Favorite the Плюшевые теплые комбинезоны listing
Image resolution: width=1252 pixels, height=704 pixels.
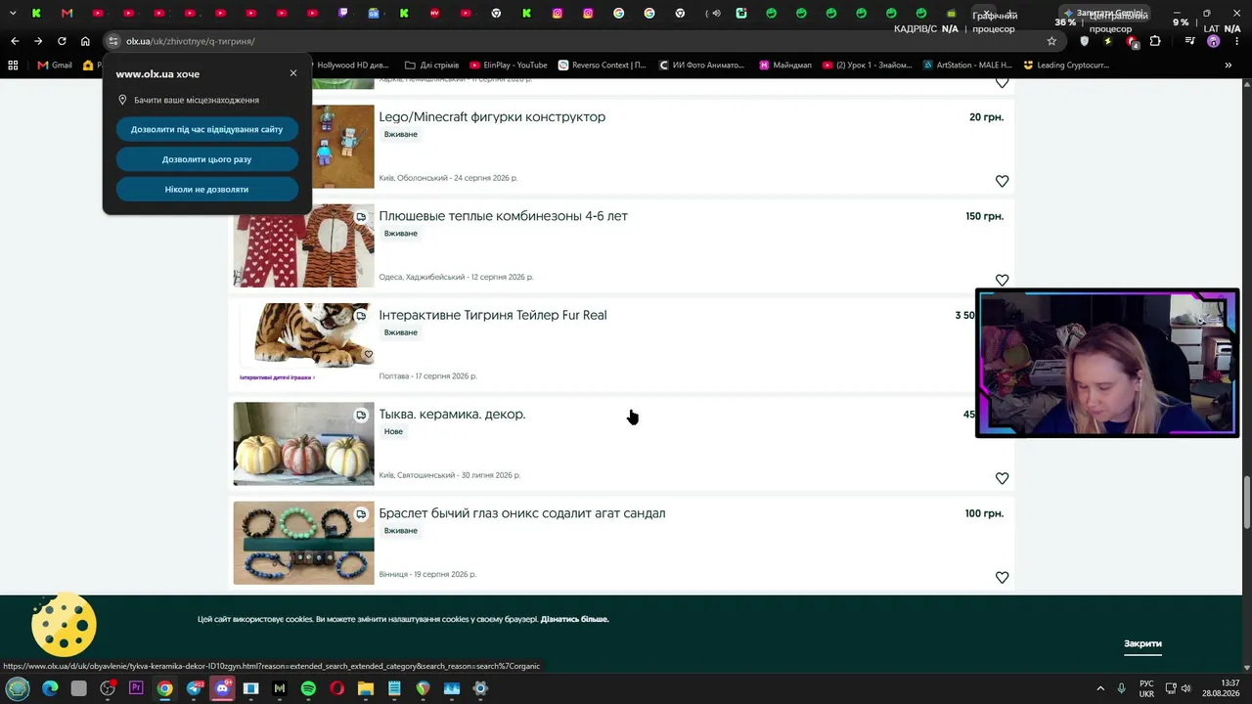pos(1002,280)
